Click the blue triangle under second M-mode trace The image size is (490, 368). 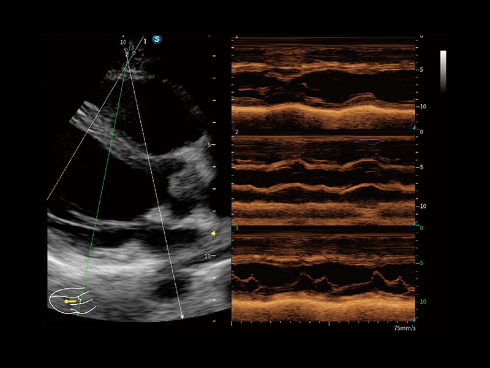click(415, 223)
